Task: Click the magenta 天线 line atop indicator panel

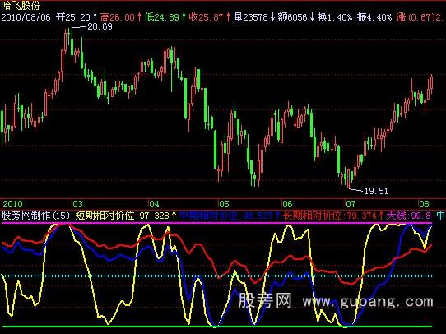Action: point(216,223)
